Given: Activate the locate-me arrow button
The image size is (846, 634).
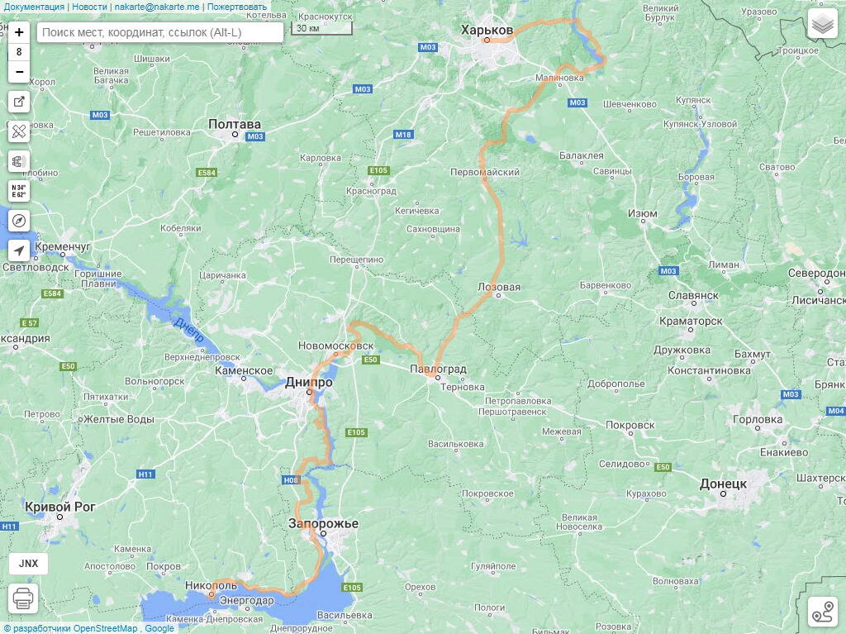Looking at the screenshot, I should coord(19,250).
